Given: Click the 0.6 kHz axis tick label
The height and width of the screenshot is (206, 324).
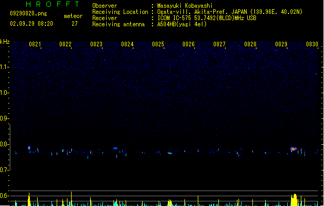Looking at the screenshot, I should click(x=4, y=196).
